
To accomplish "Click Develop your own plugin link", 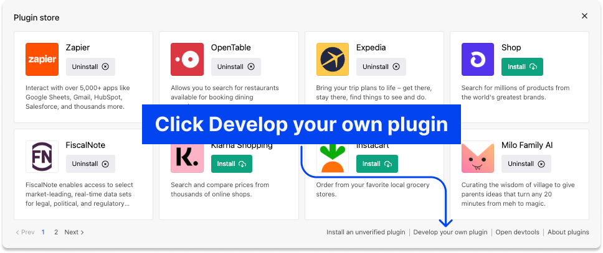I will pos(450,232).
